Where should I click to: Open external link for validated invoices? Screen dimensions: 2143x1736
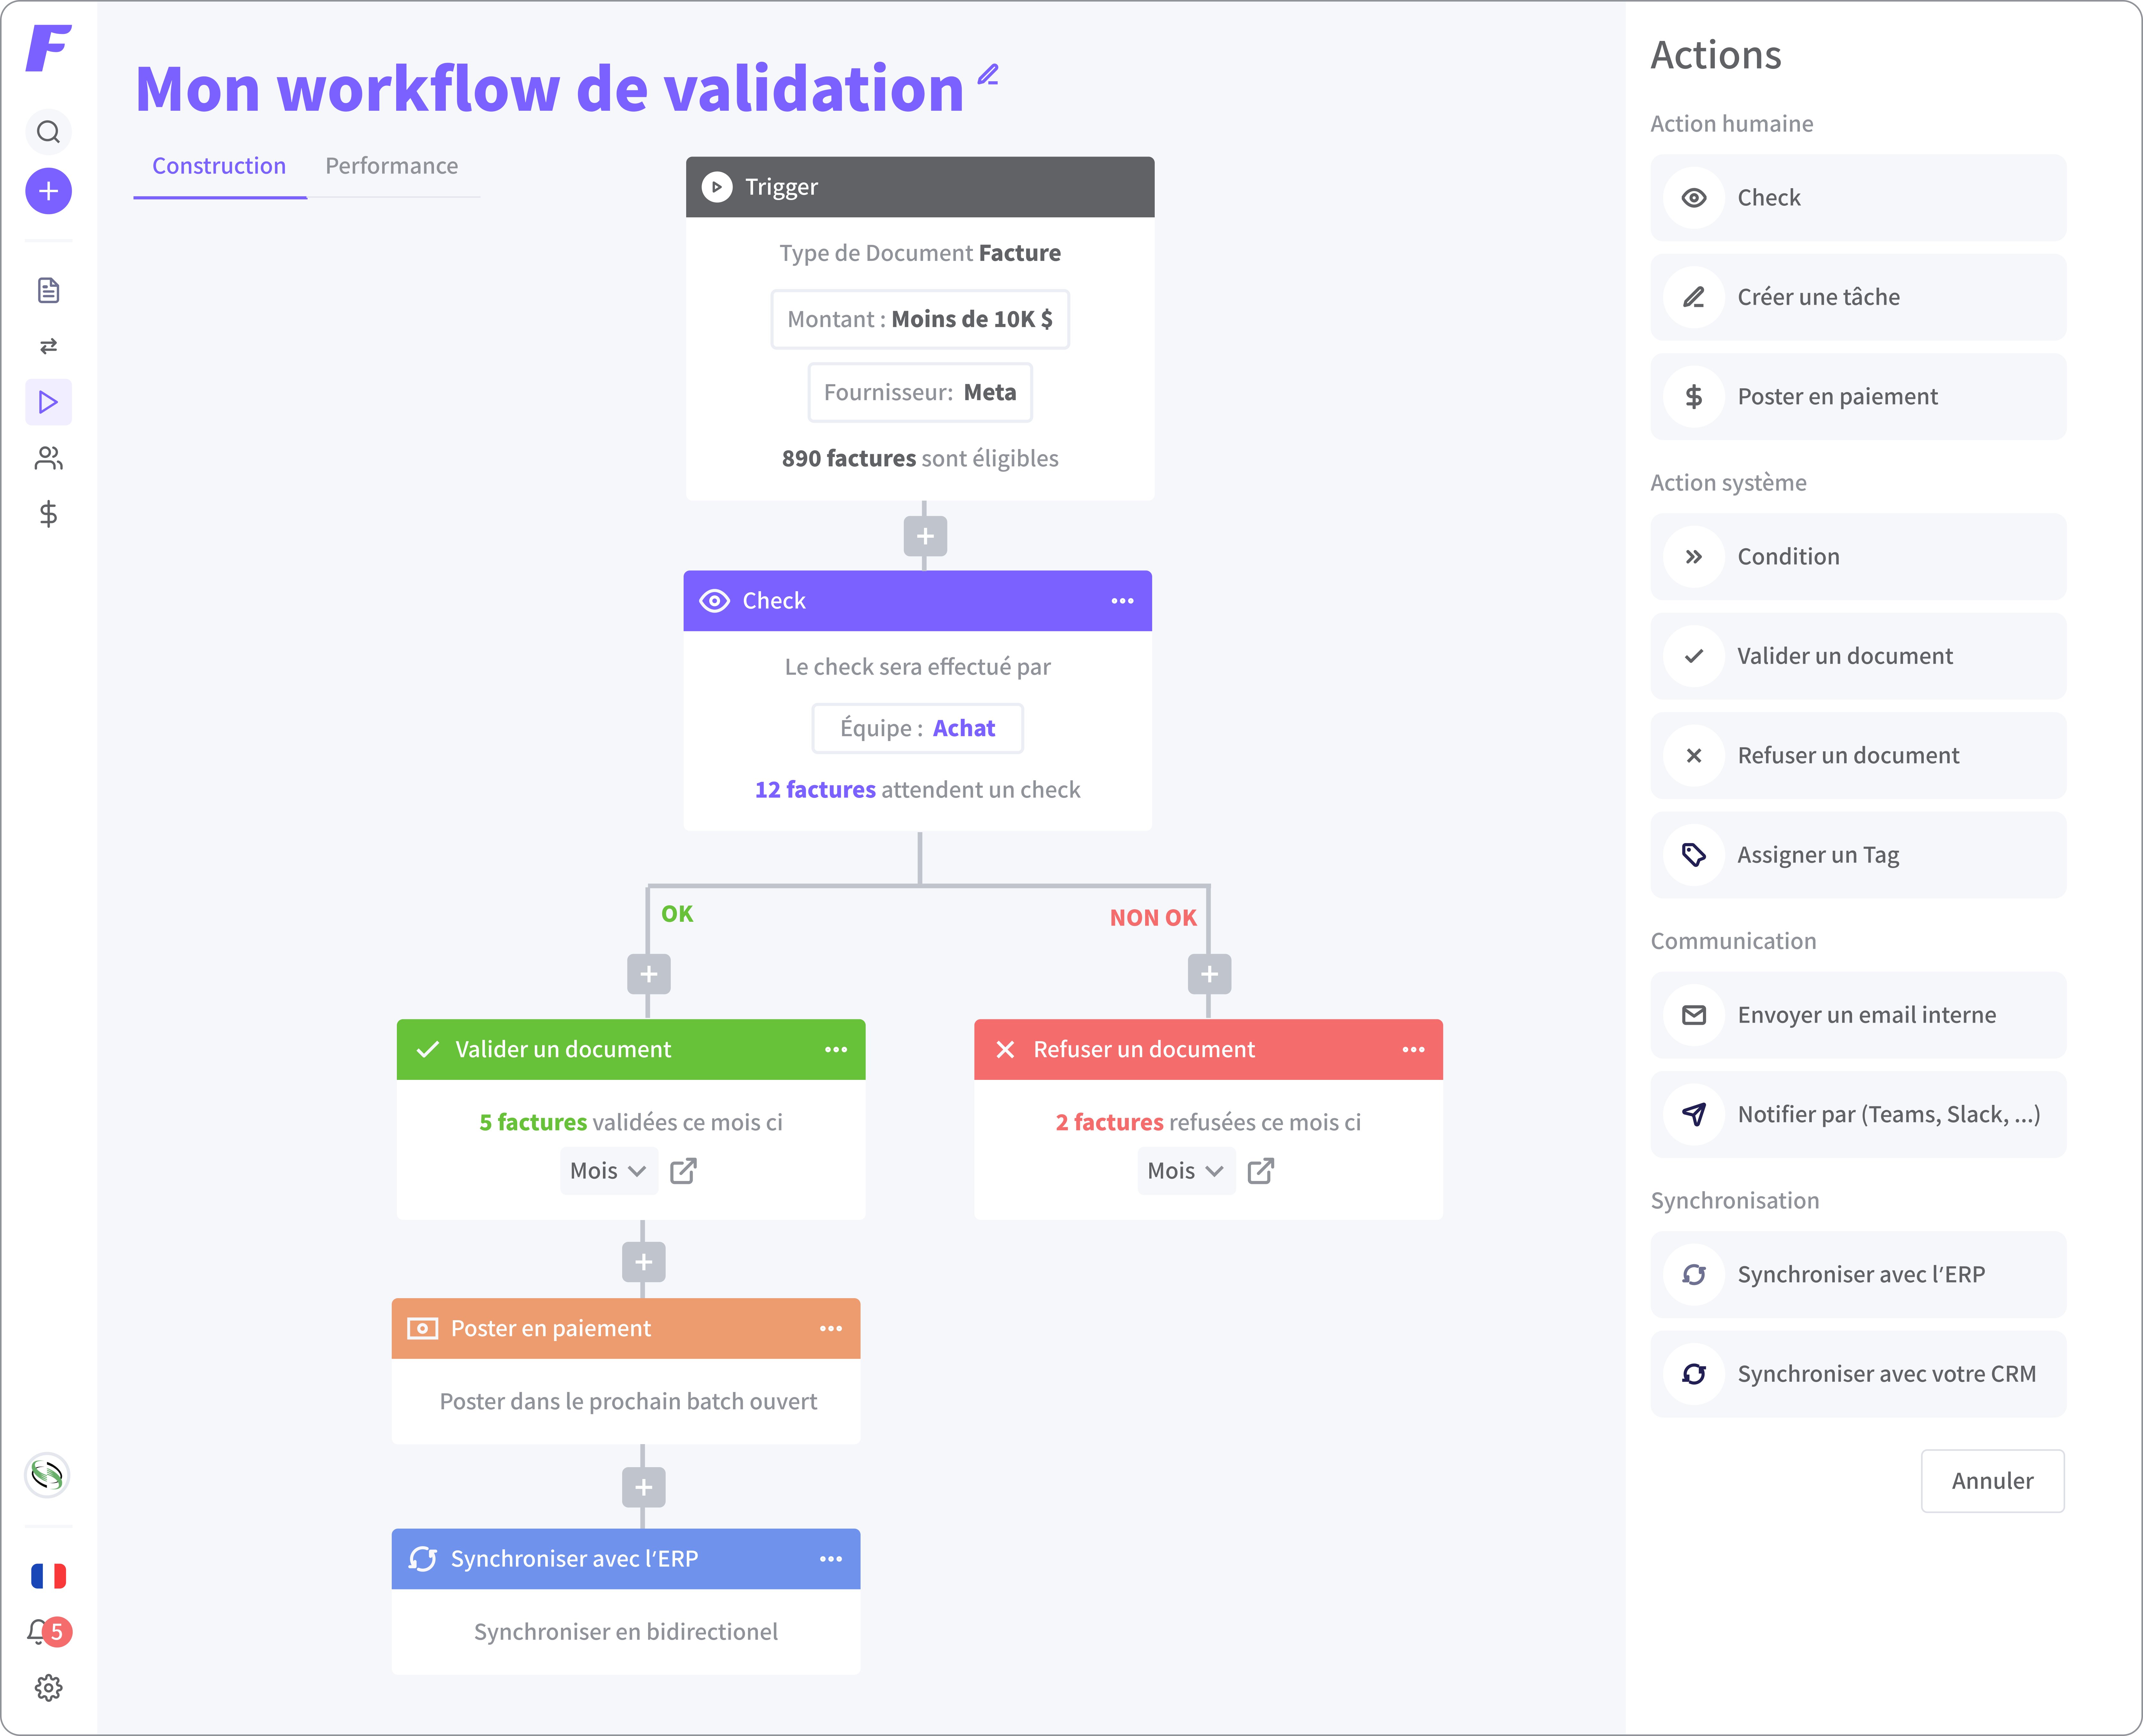click(x=683, y=1171)
